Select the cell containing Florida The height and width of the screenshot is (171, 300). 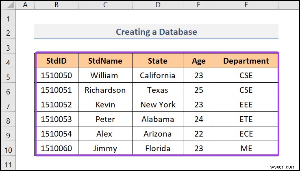point(158,148)
